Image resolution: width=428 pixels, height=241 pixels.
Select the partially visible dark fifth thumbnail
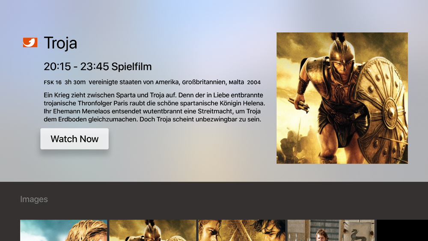tap(402, 230)
